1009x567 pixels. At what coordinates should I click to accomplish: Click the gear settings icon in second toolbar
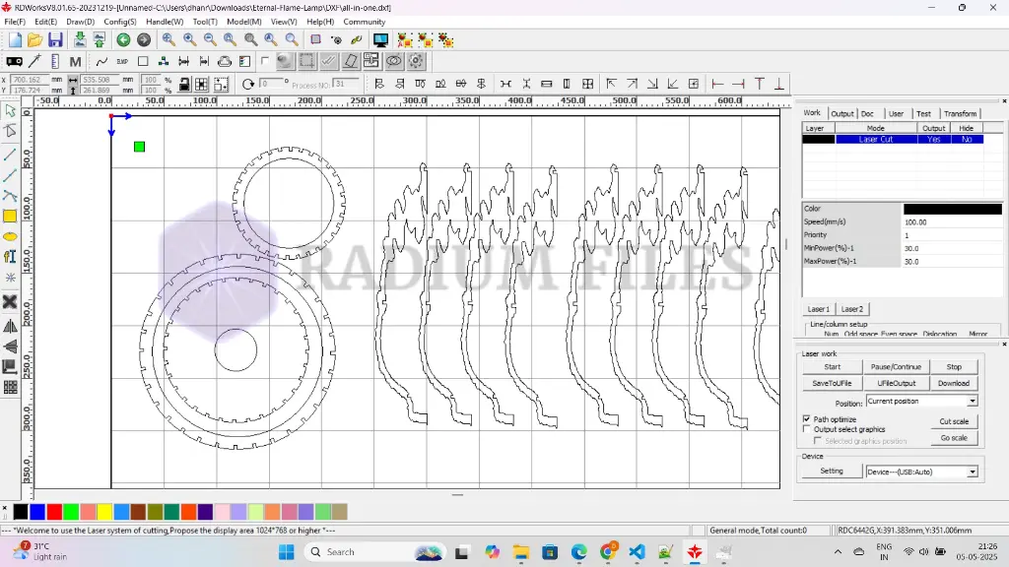click(x=416, y=62)
